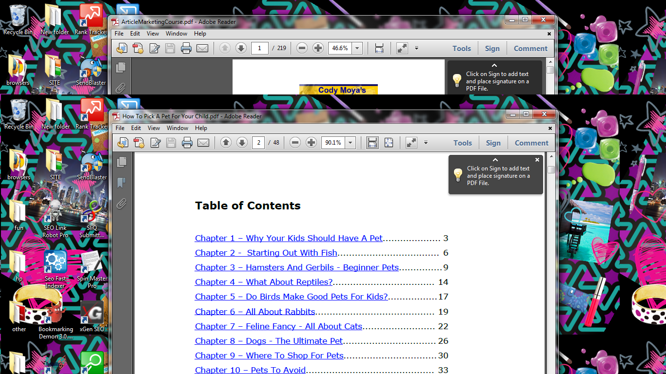Collapse the Sign tip popup over Table of Contents
The width and height of the screenshot is (666, 374).
click(x=495, y=160)
